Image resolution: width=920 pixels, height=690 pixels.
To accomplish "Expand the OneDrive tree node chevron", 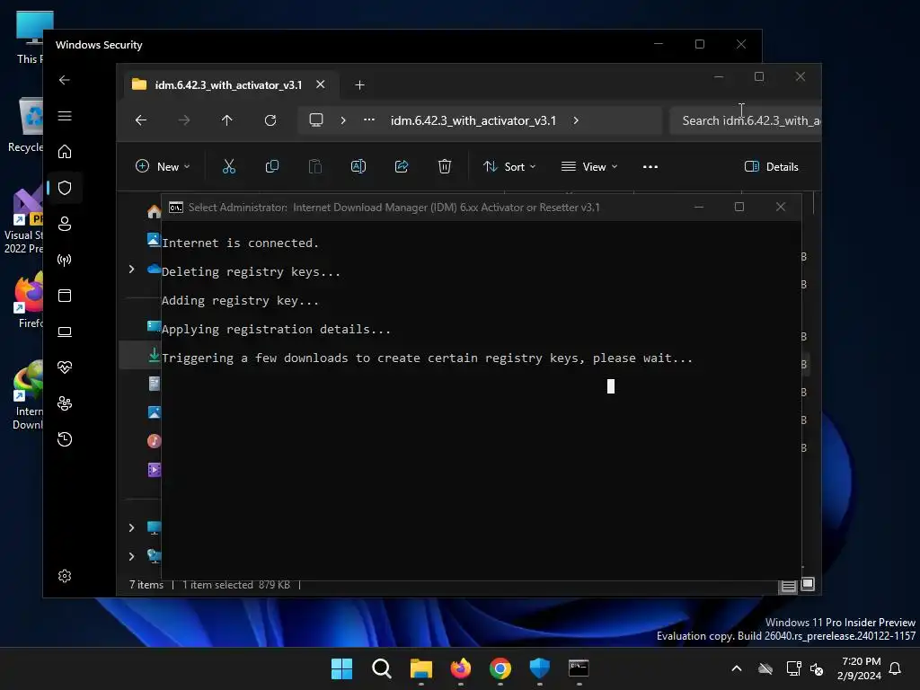I will 131,269.
